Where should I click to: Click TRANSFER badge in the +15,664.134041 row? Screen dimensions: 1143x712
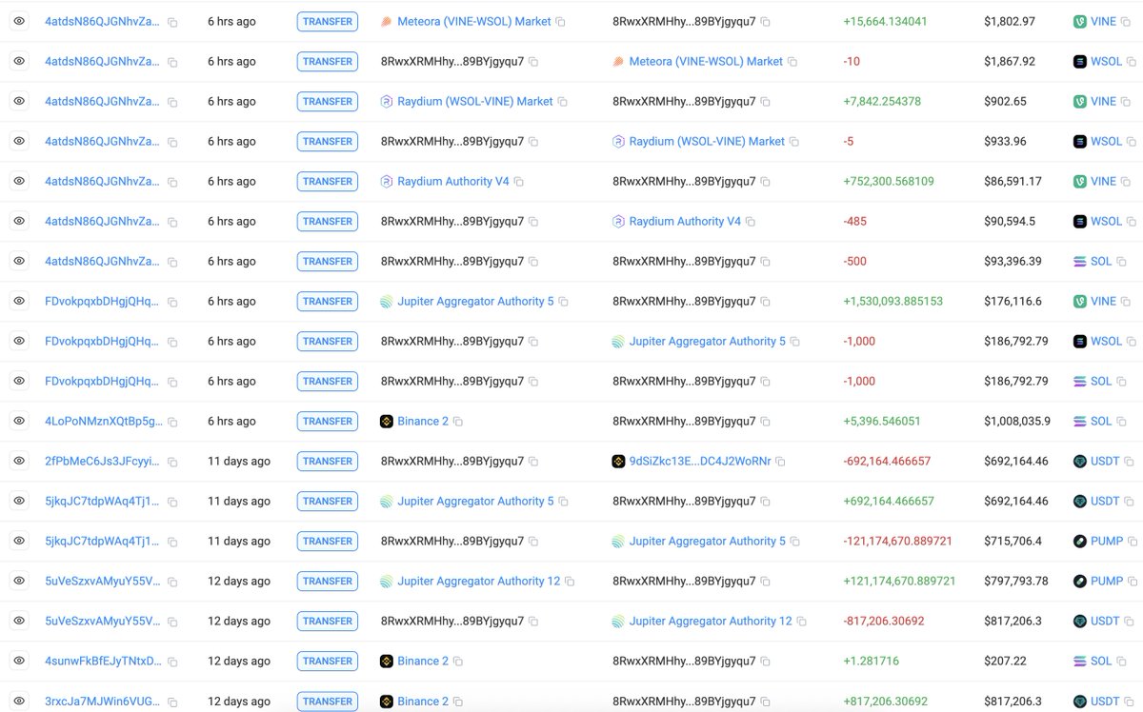coord(328,21)
